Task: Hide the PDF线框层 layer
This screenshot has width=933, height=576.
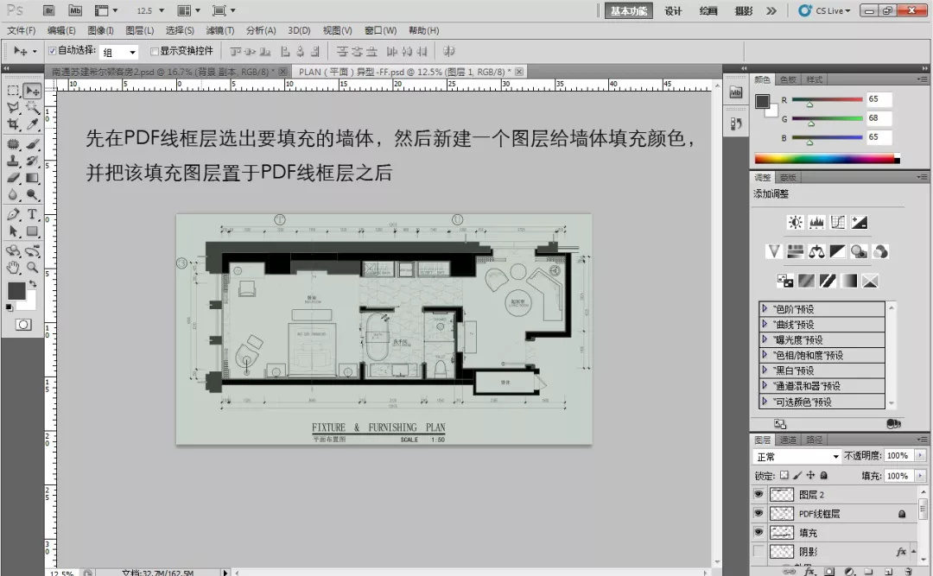Action: pos(758,513)
